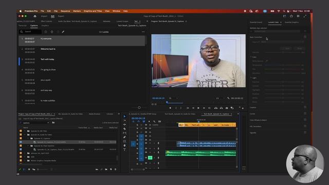Collapse the Light section in Lumetri
The height and width of the screenshot is (185, 329).
click(x=251, y=78)
